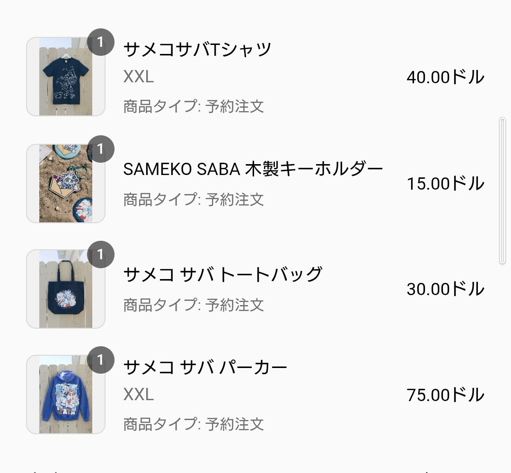Click the 40.00ドル price of the T-shirt
Screen dimensions: 511x473
pyautogui.click(x=445, y=77)
